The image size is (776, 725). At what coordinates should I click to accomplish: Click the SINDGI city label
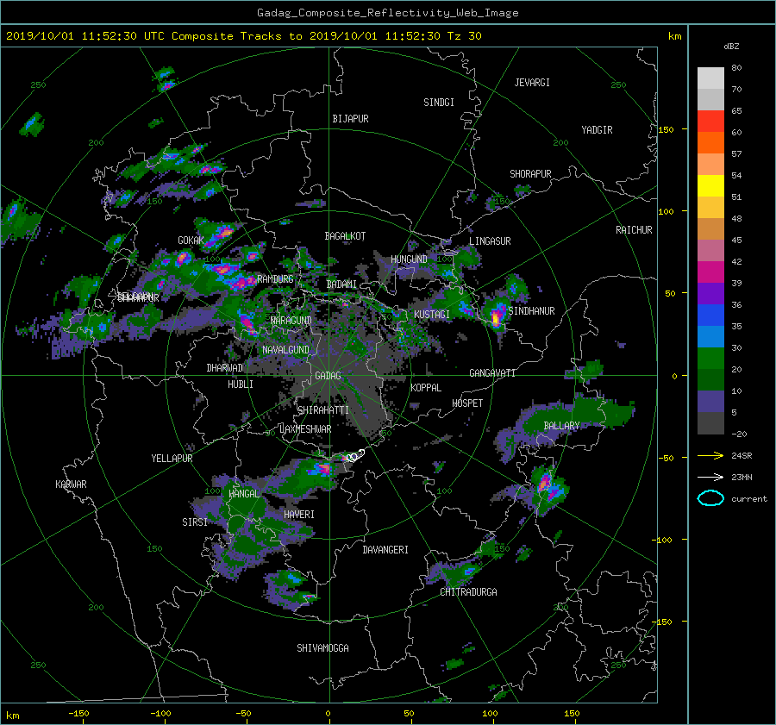tap(439, 103)
